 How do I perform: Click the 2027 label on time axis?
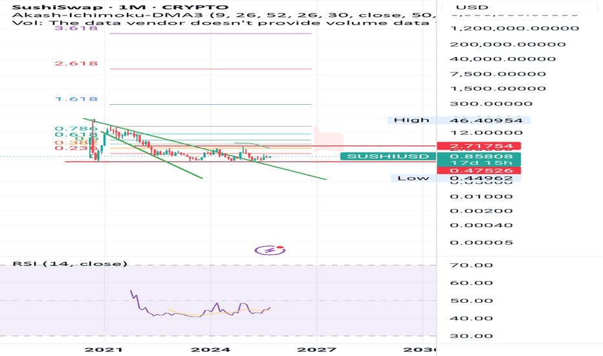(317, 350)
